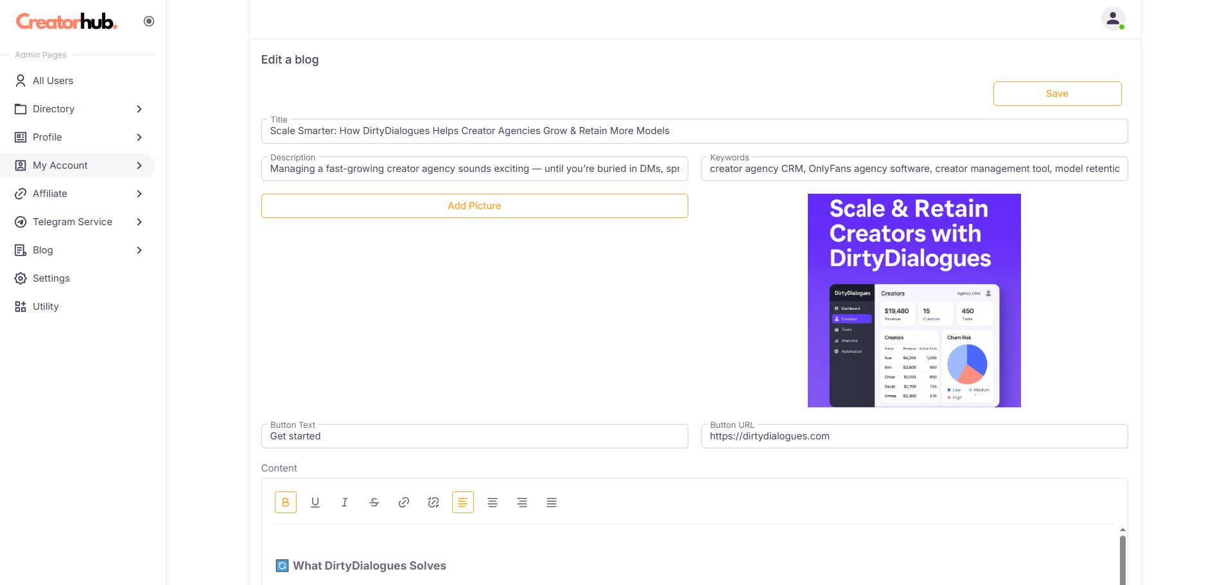1222x585 pixels.
Task: Toggle bold formatting in content editor
Action: (286, 502)
